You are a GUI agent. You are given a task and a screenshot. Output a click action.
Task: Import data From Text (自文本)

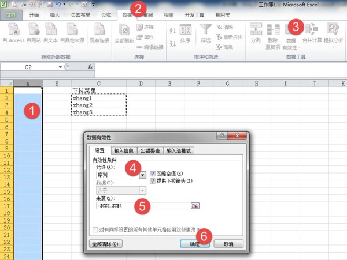coord(51,33)
